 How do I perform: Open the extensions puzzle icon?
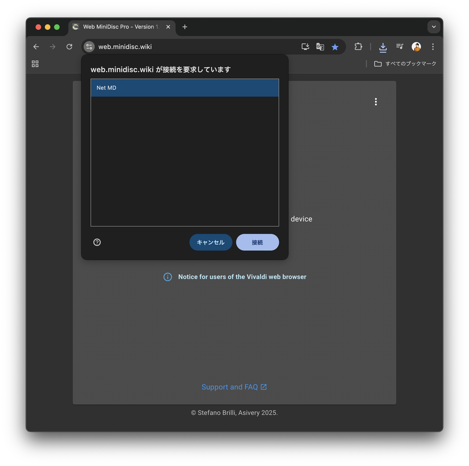tap(358, 47)
